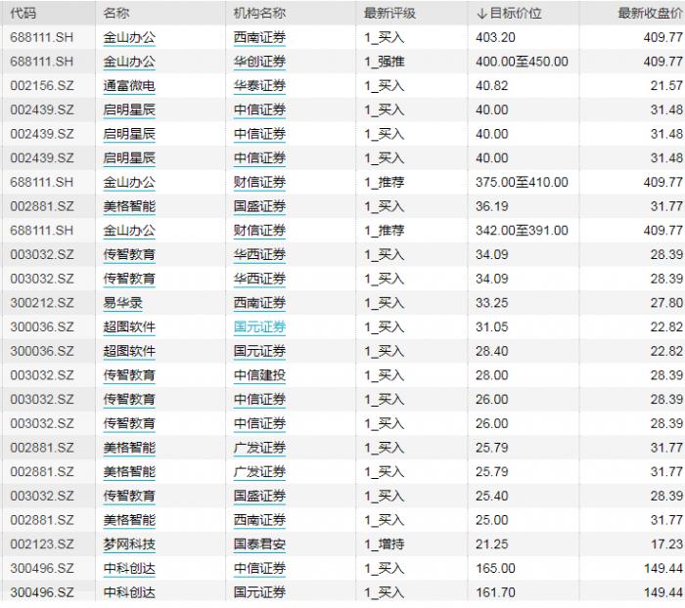Open 西南证券 link in the 403.20 row
Viewport: 685px width, 608px height.
259,37
